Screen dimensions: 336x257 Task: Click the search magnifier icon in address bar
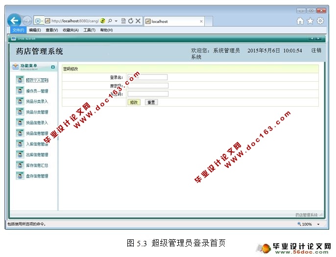tap(110, 21)
